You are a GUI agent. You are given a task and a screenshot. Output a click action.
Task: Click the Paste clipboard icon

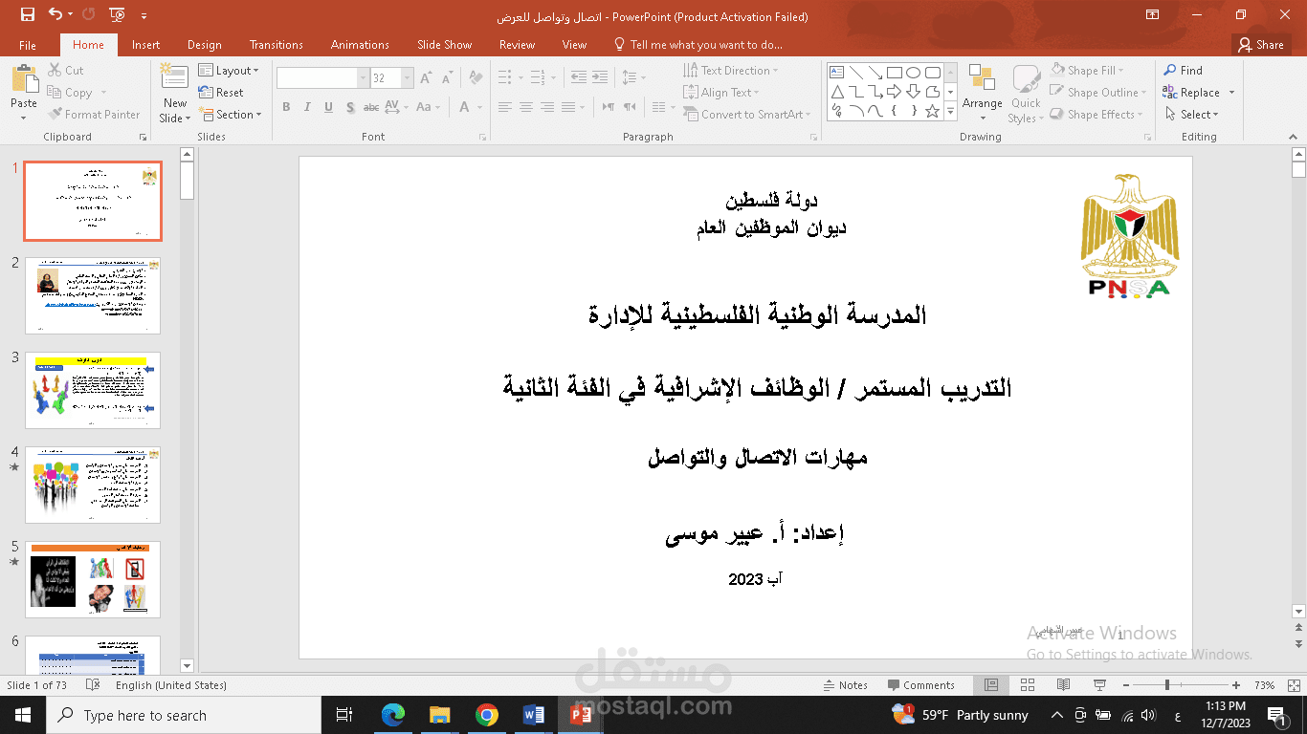(24, 80)
